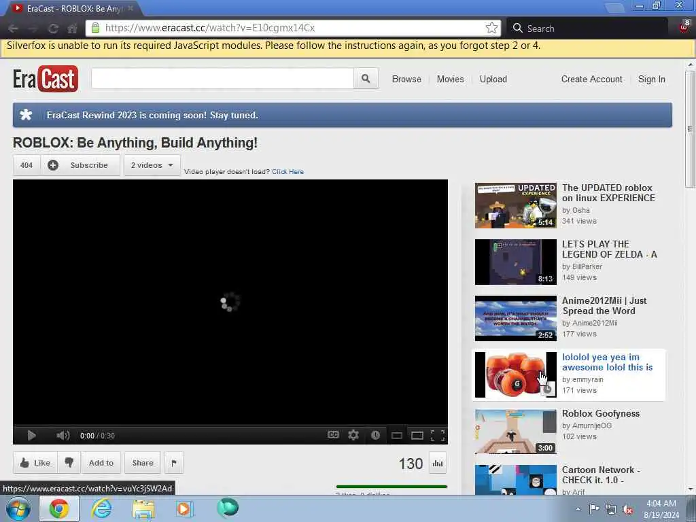The width and height of the screenshot is (696, 522).
Task: Launch Internet Explorer from the taskbar
Action: click(102, 508)
